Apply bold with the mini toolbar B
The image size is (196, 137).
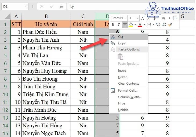pyautogui.click(x=113, y=25)
